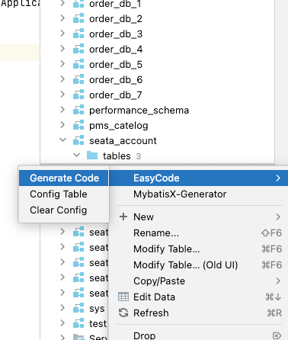Select order_db_6 in database tree
288x340 pixels.
116,80
